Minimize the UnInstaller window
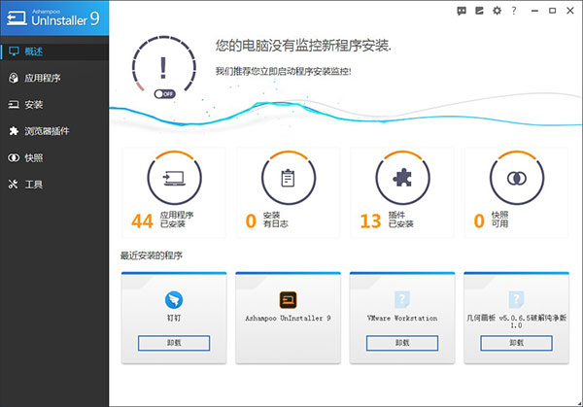Image resolution: width=583 pixels, height=407 pixels. click(x=534, y=11)
